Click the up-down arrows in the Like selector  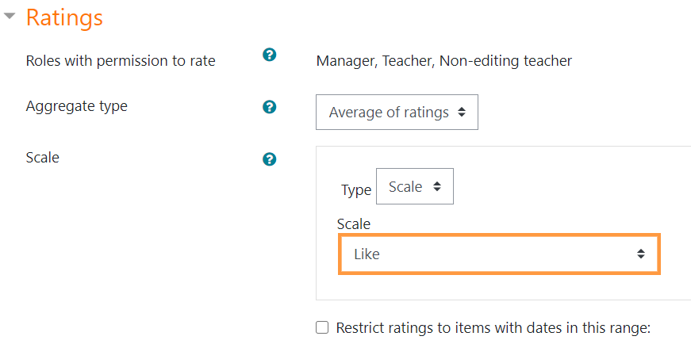tap(641, 254)
